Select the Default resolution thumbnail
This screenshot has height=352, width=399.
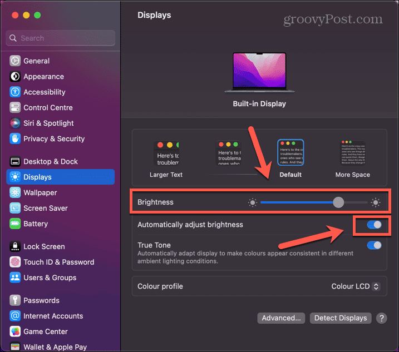point(290,152)
